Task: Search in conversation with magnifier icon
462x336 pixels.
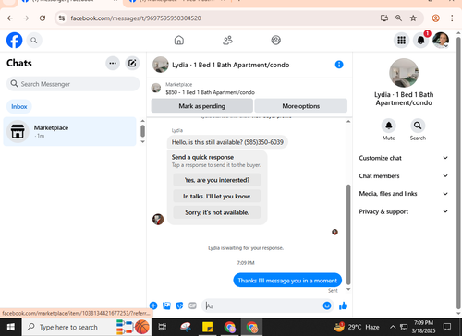Action: (x=418, y=126)
